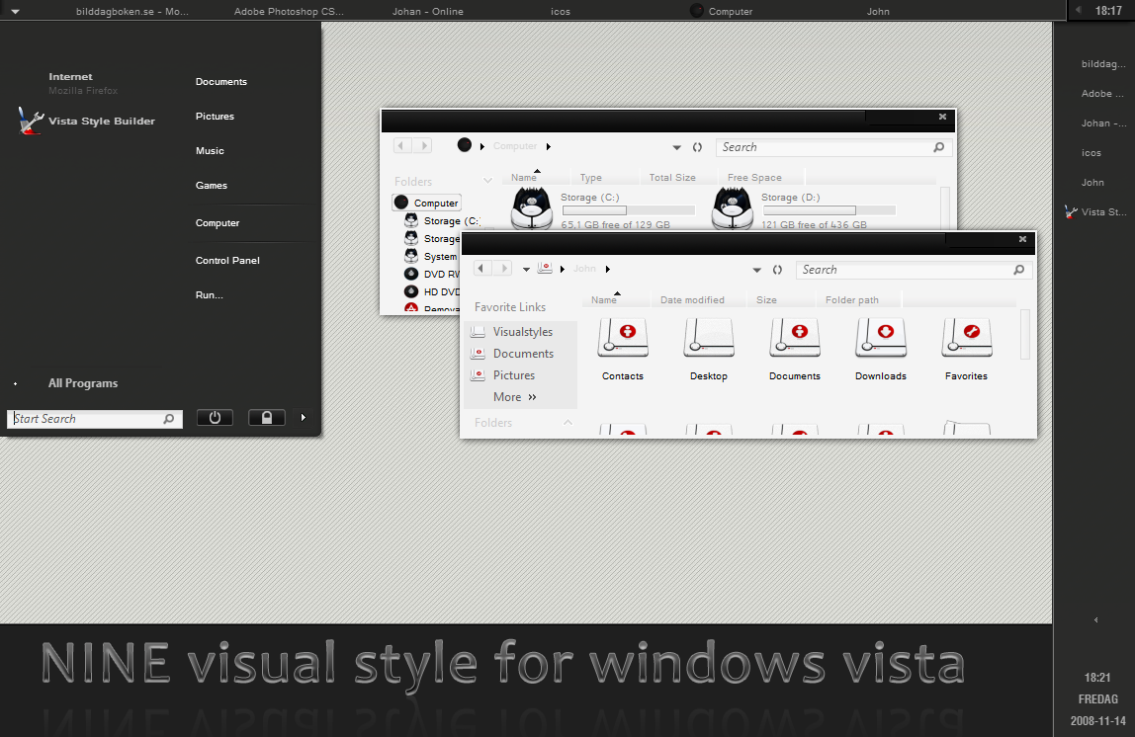Viewport: 1135px width, 737px height.
Task: Expand All Programs in the Start menu
Action: coord(82,383)
